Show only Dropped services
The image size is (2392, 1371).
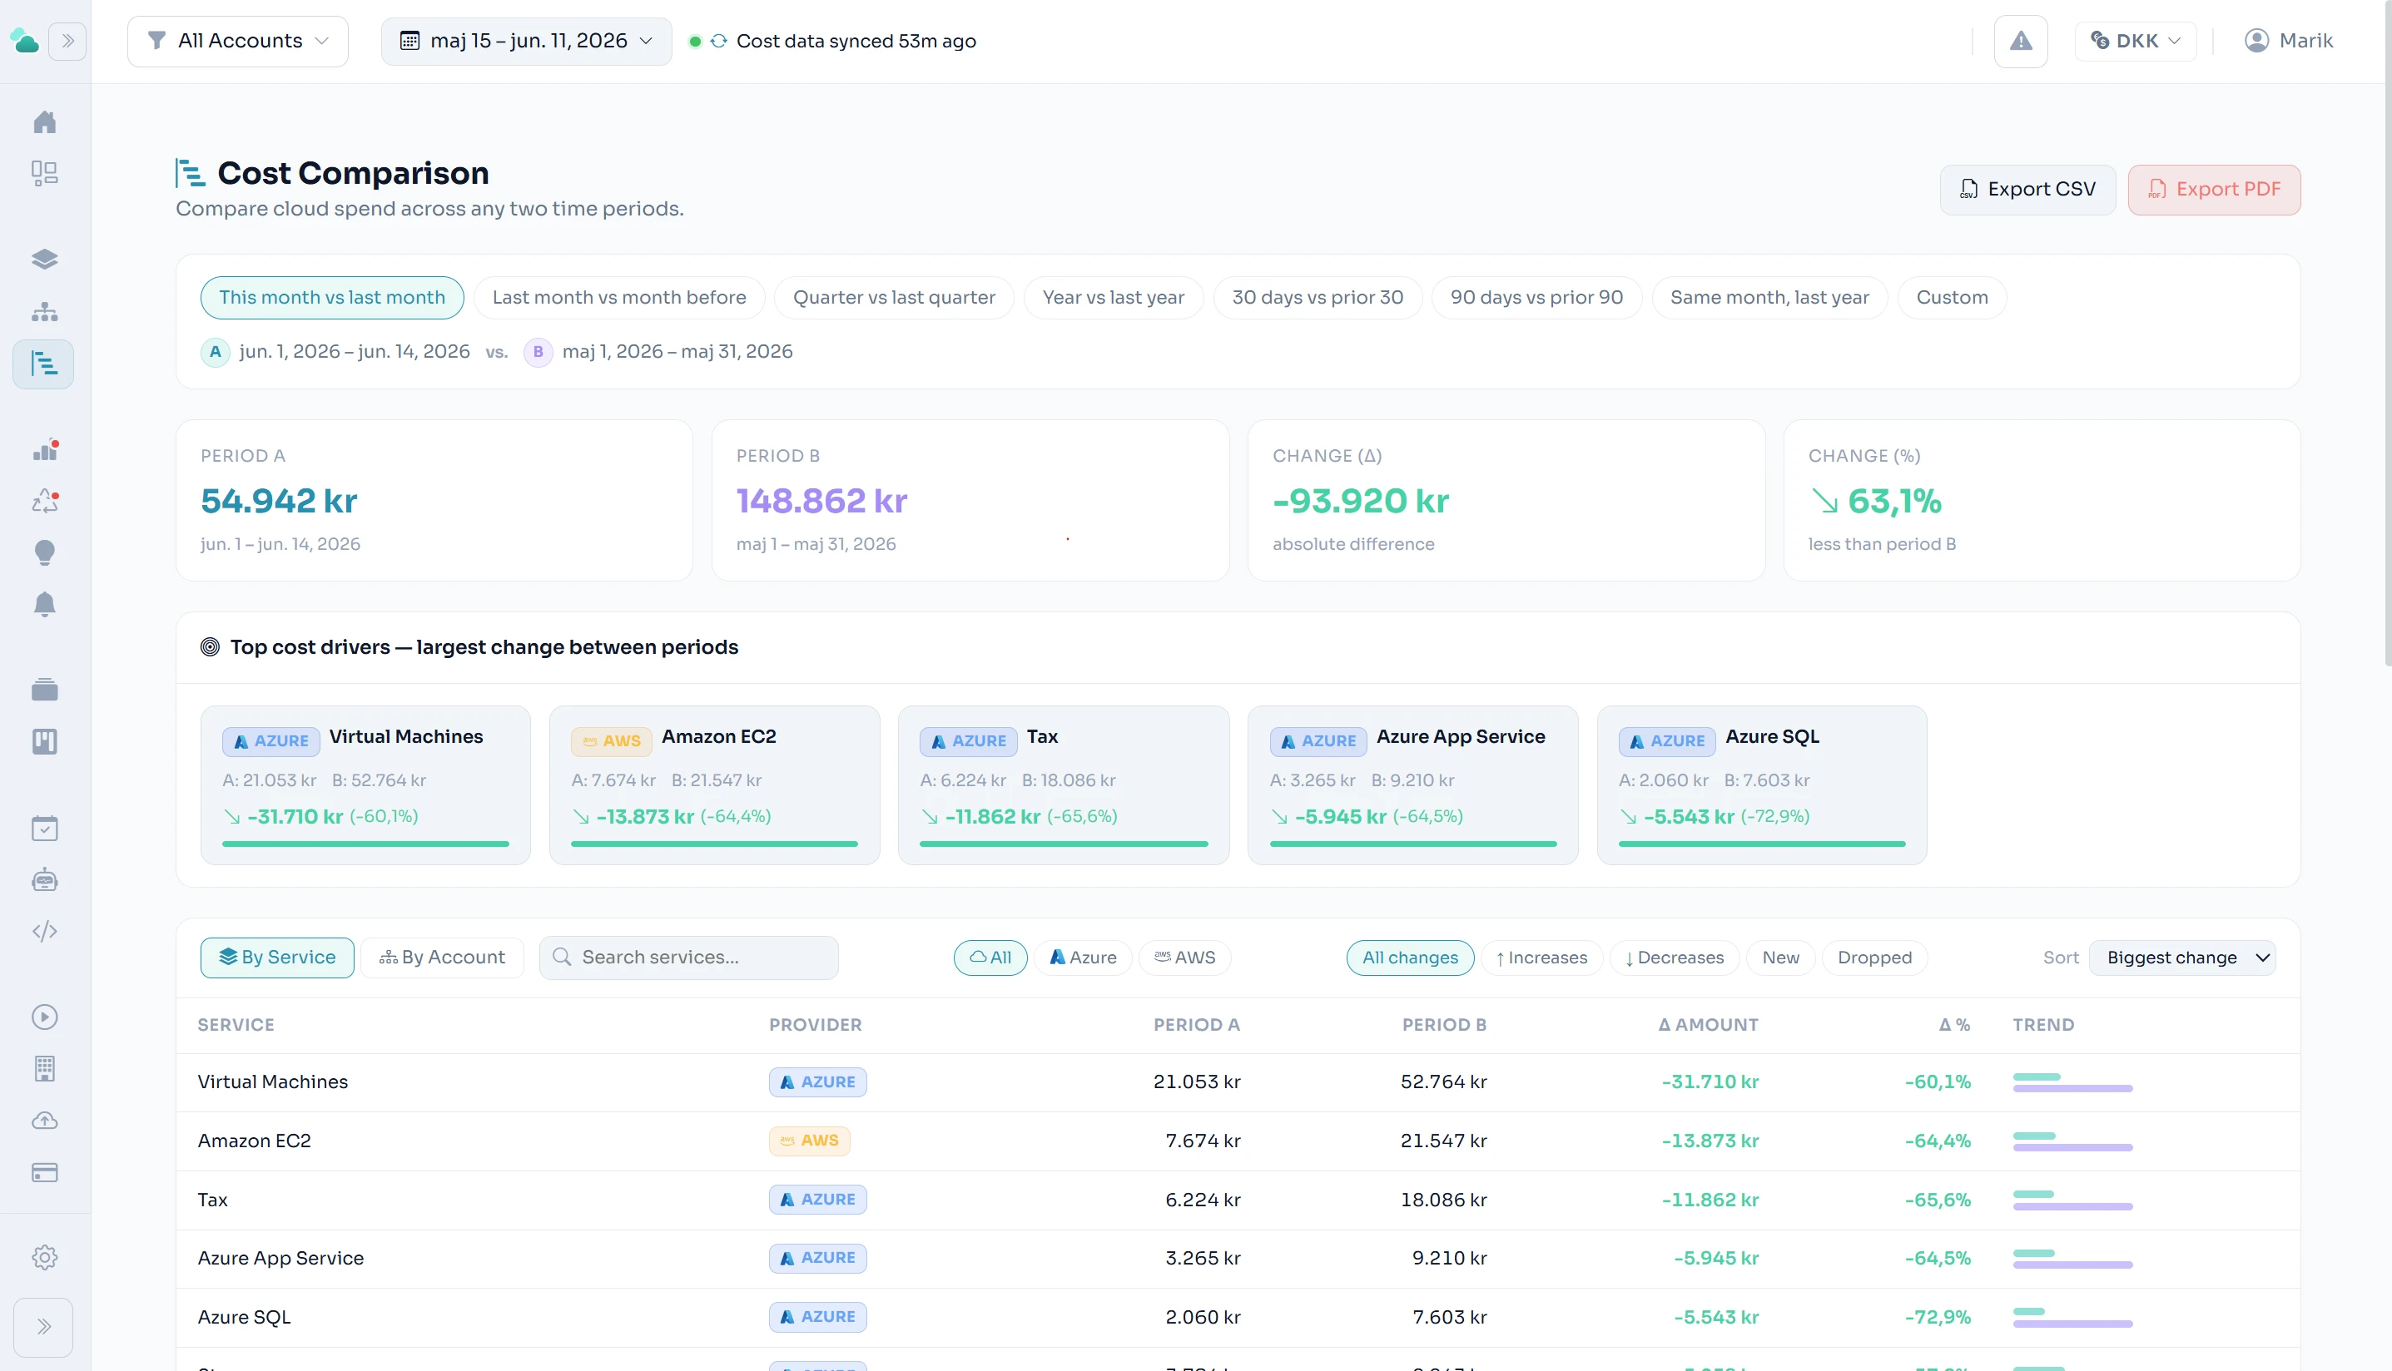(x=1874, y=958)
